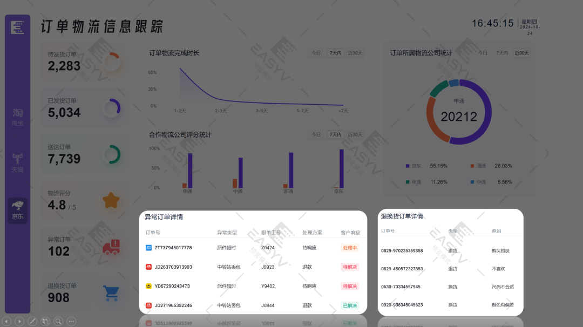Viewport: 583px width, 327px height.
Task: Click the green ring icon for 送达订单
Action: click(112, 154)
